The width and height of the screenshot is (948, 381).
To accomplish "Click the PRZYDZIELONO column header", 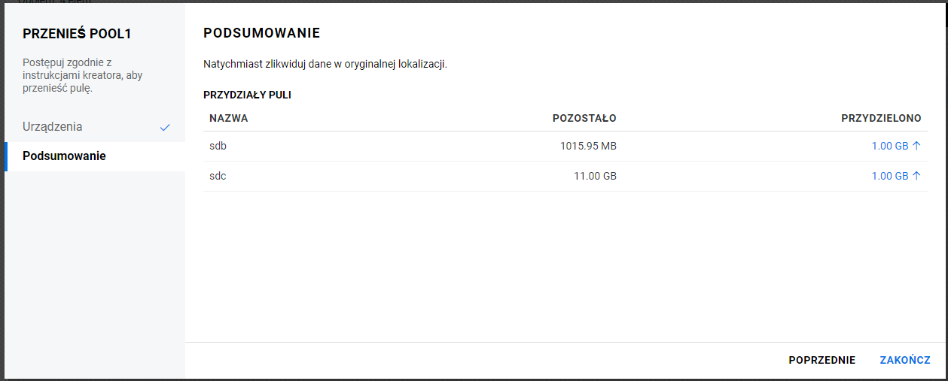I will (x=881, y=118).
